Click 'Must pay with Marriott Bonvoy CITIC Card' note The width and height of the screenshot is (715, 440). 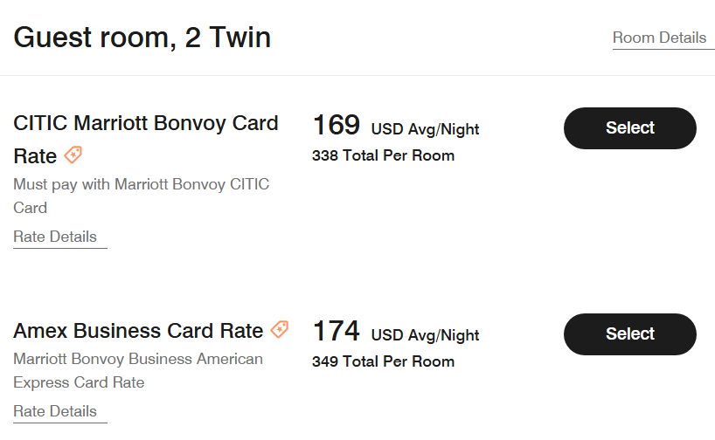[x=141, y=184]
